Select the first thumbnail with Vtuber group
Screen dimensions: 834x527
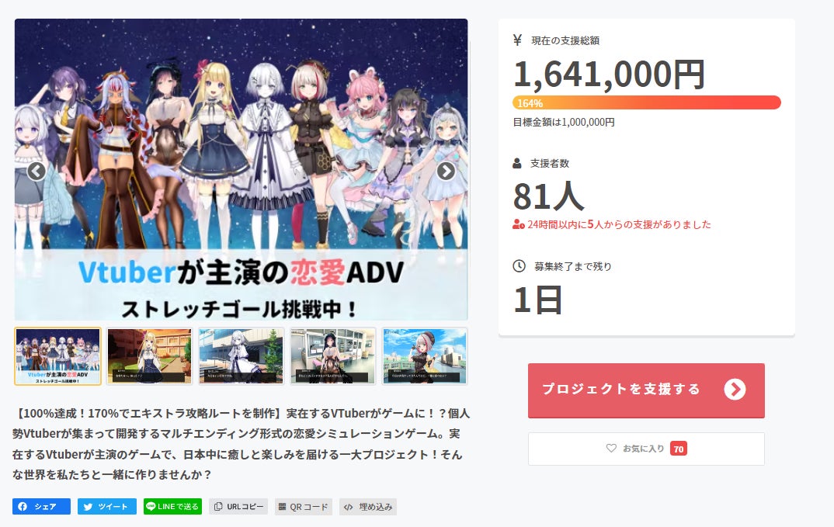pyautogui.click(x=58, y=356)
